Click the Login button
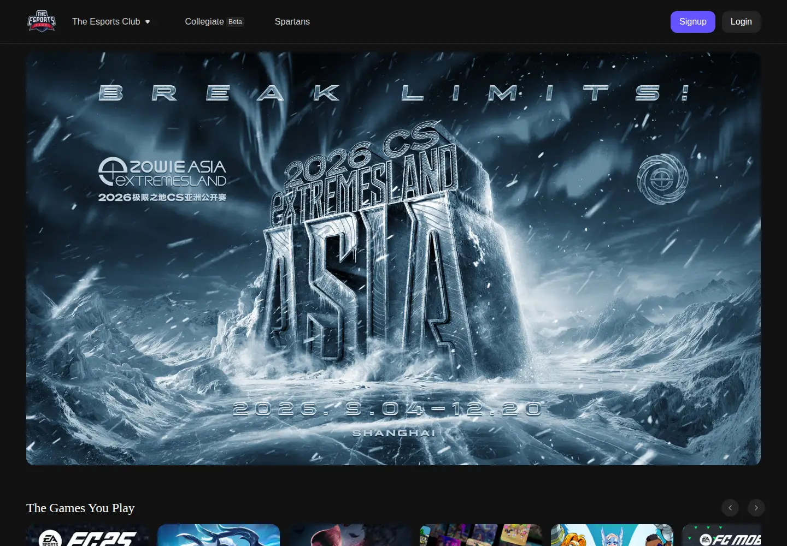 (741, 22)
